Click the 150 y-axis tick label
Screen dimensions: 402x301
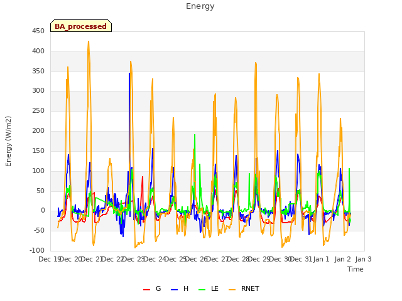pos(38,150)
